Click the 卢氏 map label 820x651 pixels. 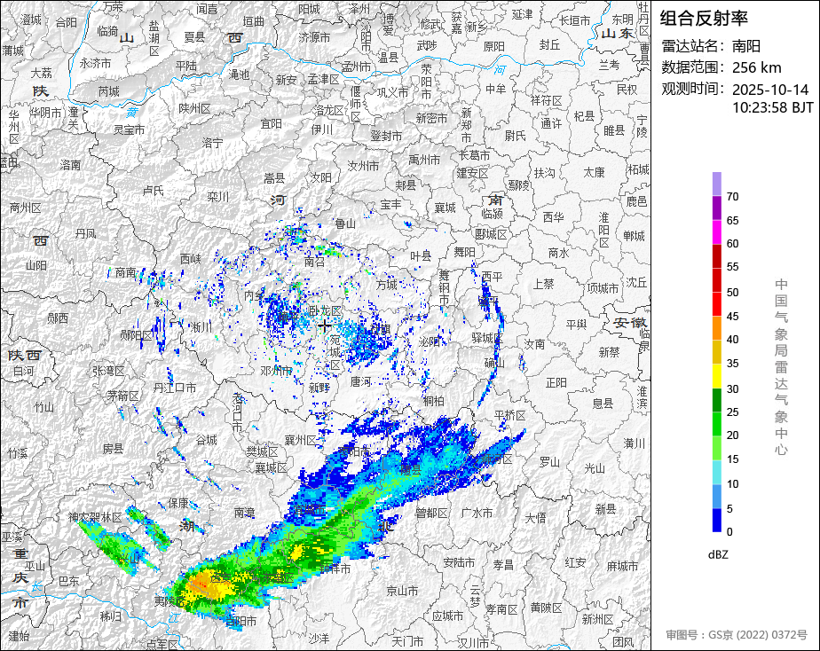coord(153,190)
